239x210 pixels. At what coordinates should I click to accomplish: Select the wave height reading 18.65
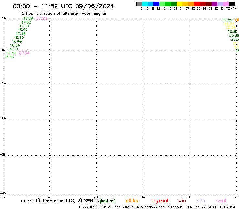(23, 30)
